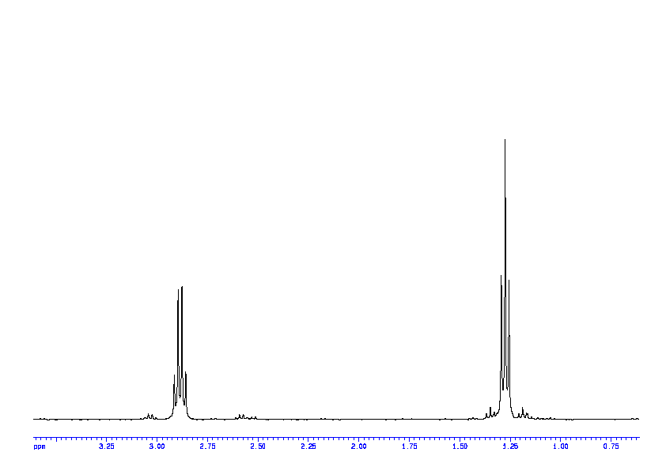Click the 1.25 axis tick label
This screenshot has height=471, width=666.
(x=510, y=447)
